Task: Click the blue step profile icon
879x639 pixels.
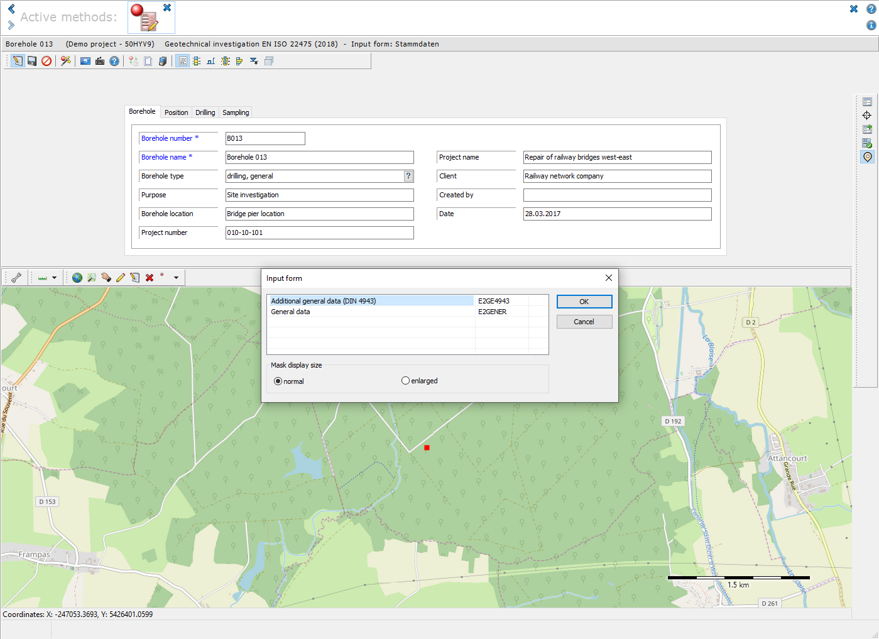Action: point(211,61)
